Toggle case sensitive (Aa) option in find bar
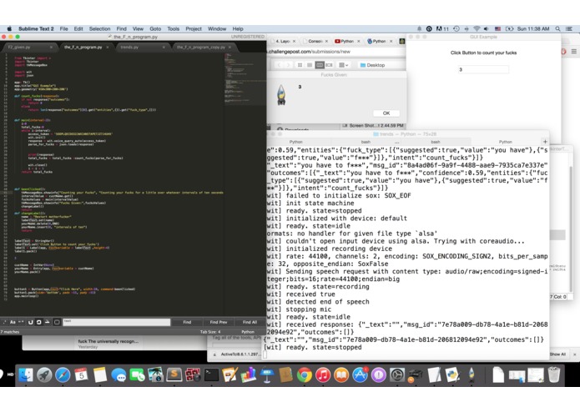 tap(13, 322)
